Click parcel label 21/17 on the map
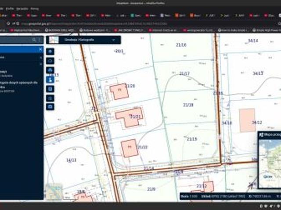This screenshot has width=281, height=210. (x=184, y=73)
